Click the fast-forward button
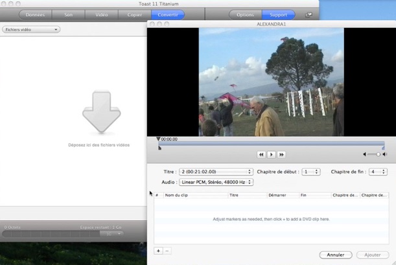This screenshot has height=265, width=396. pos(281,154)
